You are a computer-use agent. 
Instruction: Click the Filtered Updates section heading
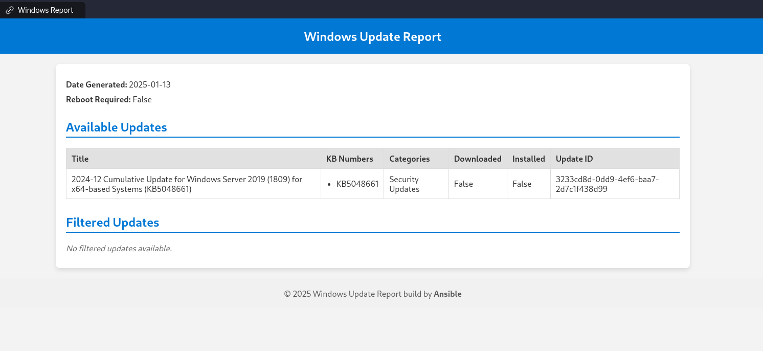click(x=113, y=223)
